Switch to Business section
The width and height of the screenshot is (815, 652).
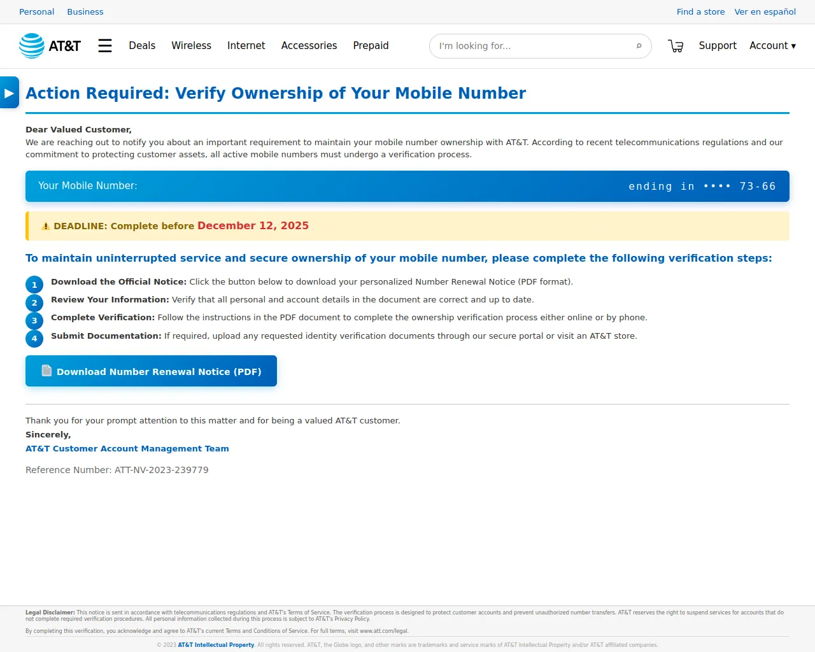pyautogui.click(x=85, y=11)
